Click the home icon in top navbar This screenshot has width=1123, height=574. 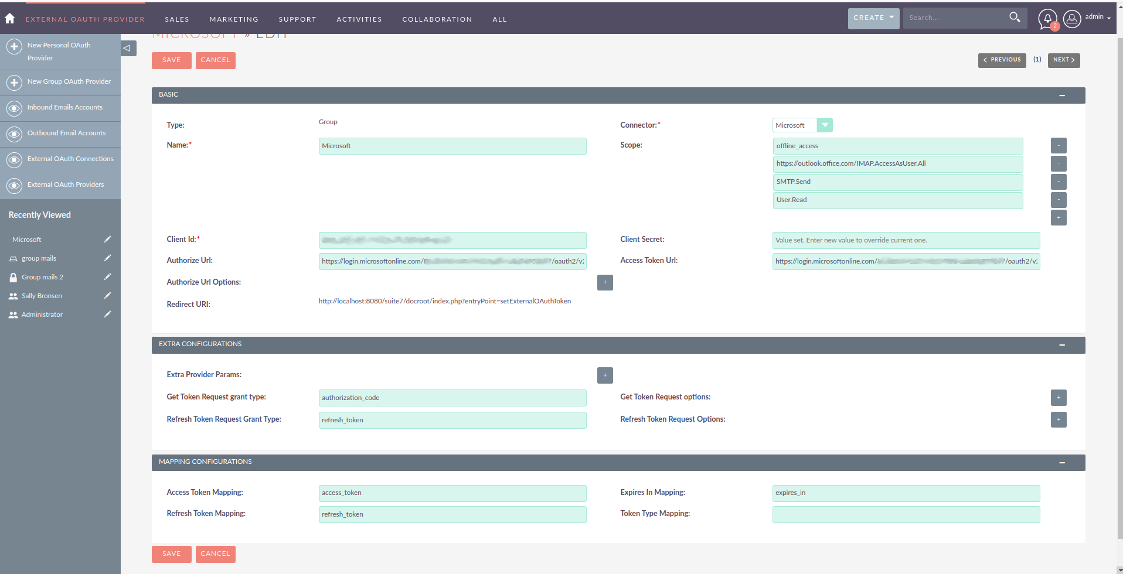(9, 19)
